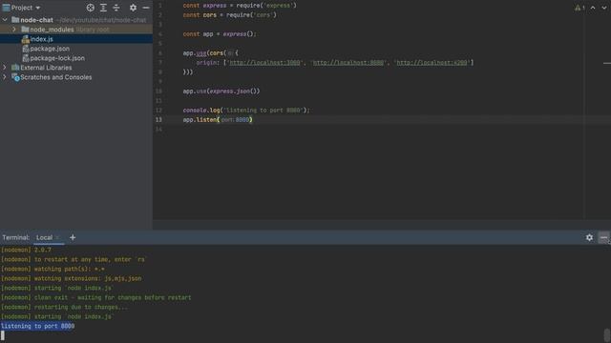Open terminal settings gear

tap(589, 237)
